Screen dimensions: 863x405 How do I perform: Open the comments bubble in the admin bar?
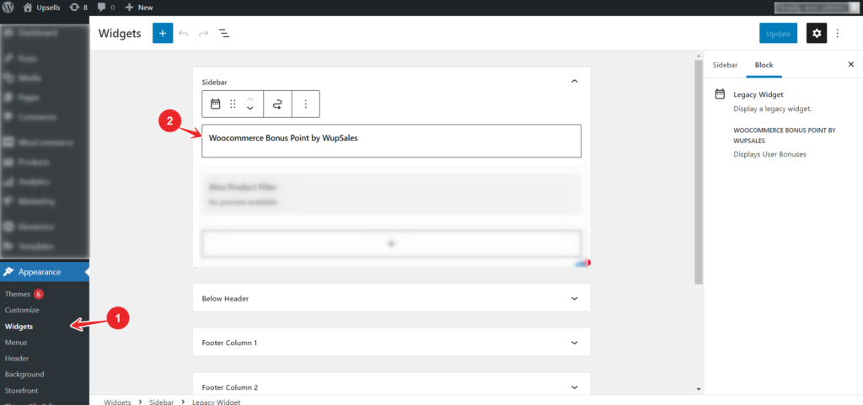105,8
